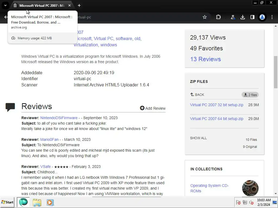The image size is (278, 208).
Task: Open the Chrome Labs flask icon
Action: [233, 17]
